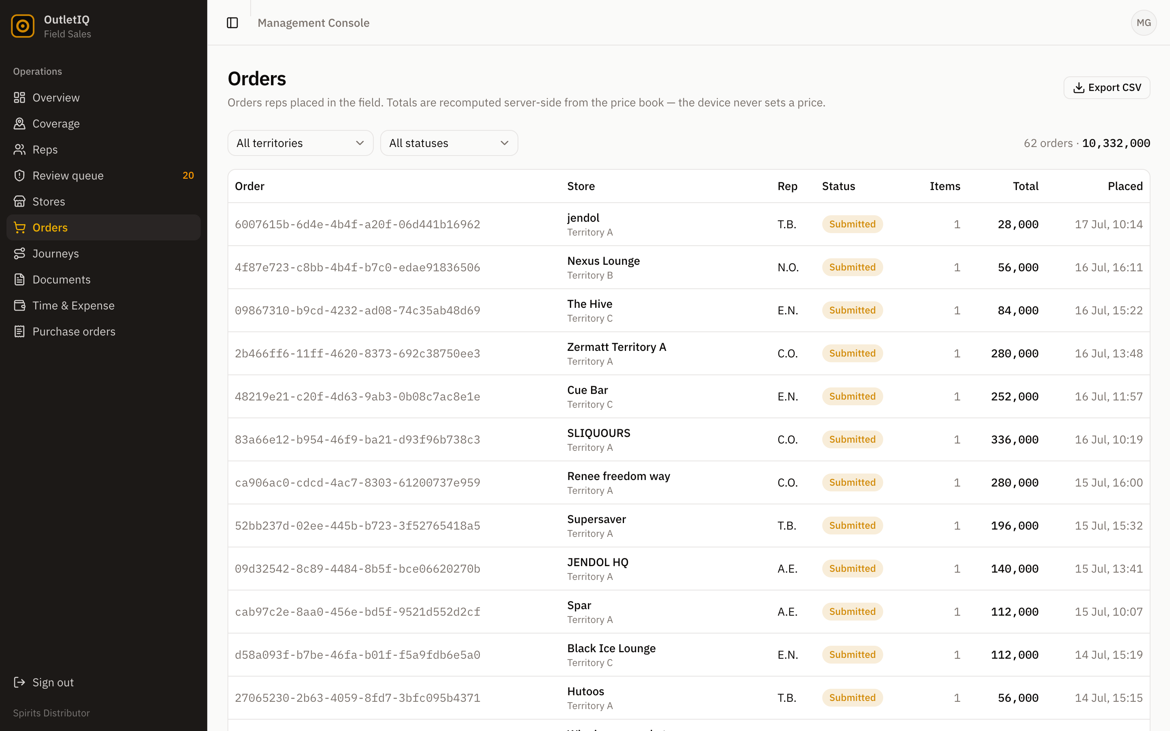Open order ca906ac0-cdcd-4ac7-8303-61200737e959
Screen dimensions: 1170x731
tap(357, 482)
